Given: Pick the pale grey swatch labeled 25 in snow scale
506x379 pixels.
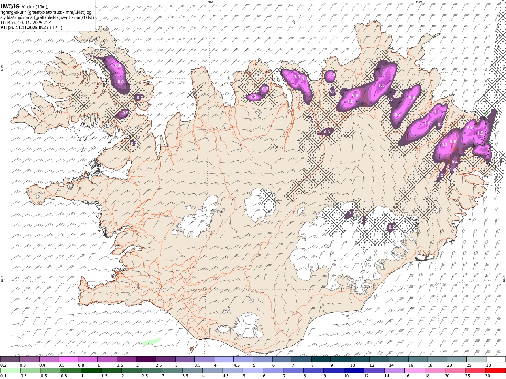Looking at the screenshot, I should [x=476, y=359].
